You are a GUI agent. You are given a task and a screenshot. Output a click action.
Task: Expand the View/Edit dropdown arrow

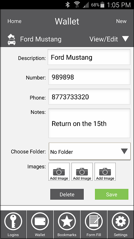125,39
